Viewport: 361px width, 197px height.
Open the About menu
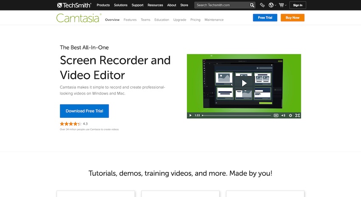tap(172, 5)
